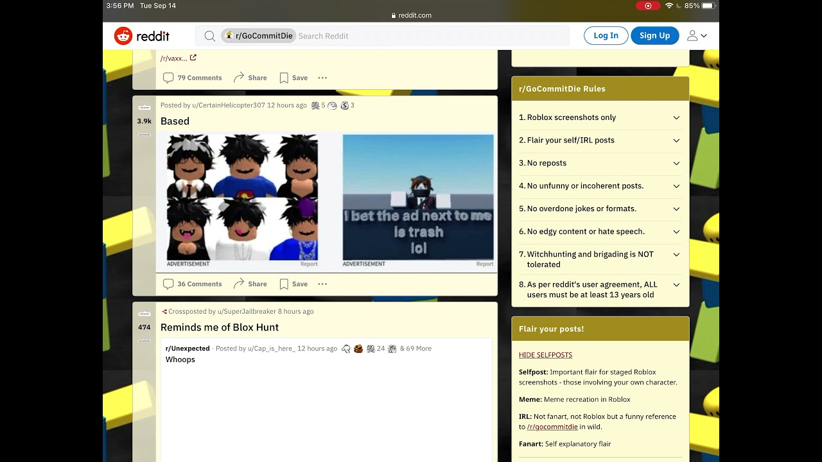Show the '& 69 More' awards

(415, 348)
